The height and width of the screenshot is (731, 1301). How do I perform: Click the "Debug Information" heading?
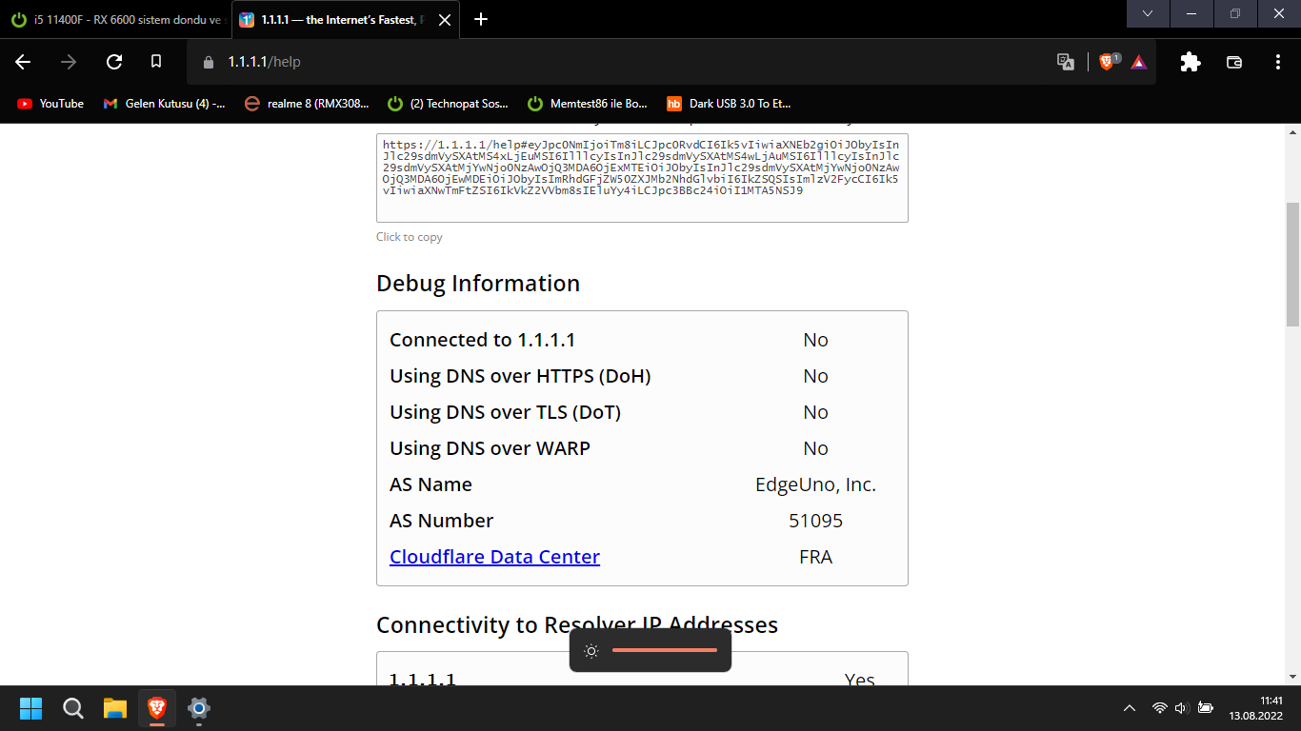478,284
